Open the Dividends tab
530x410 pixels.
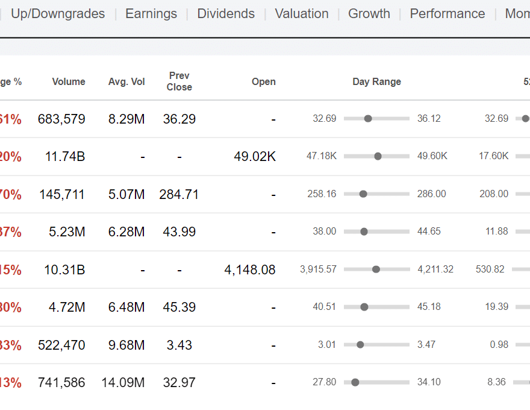[x=226, y=14]
